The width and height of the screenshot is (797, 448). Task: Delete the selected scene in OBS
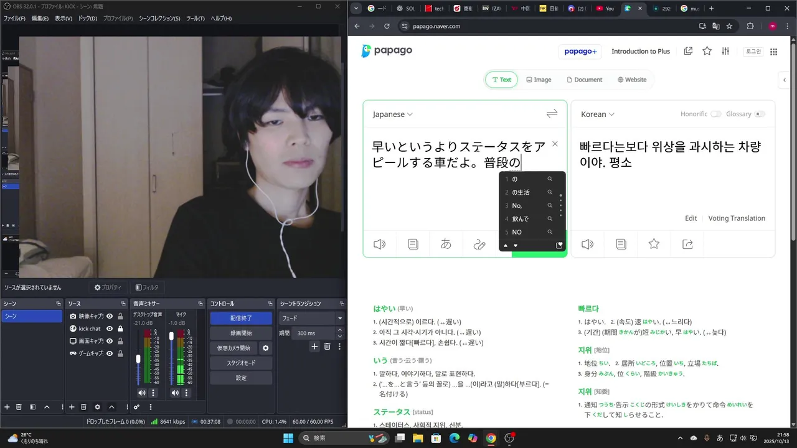point(19,407)
